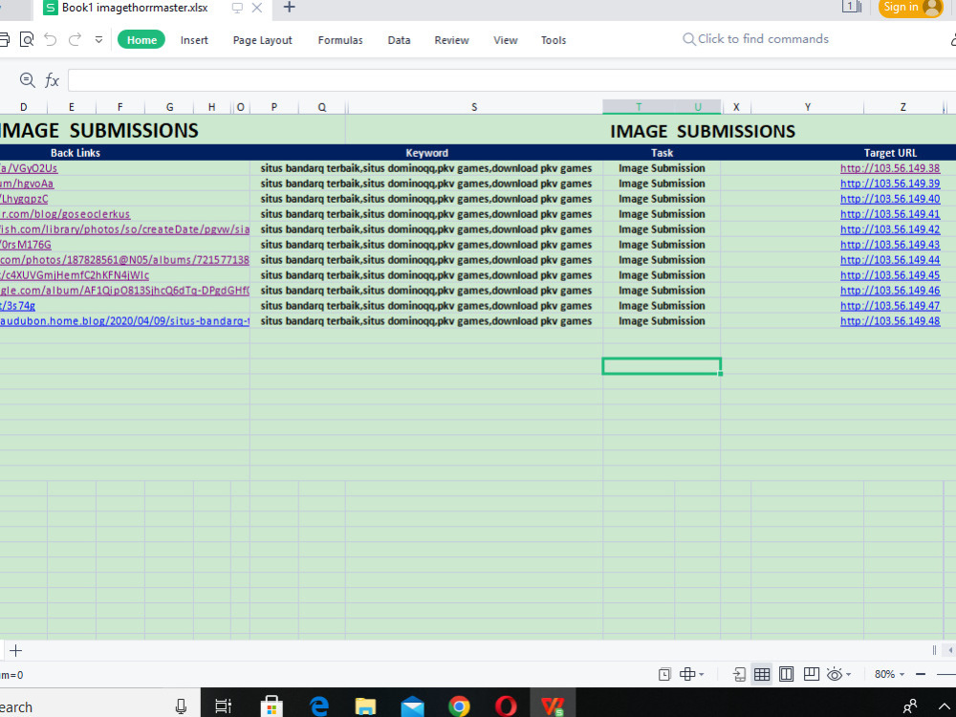956x717 pixels.
Task: Select column Z header
Action: (903, 107)
